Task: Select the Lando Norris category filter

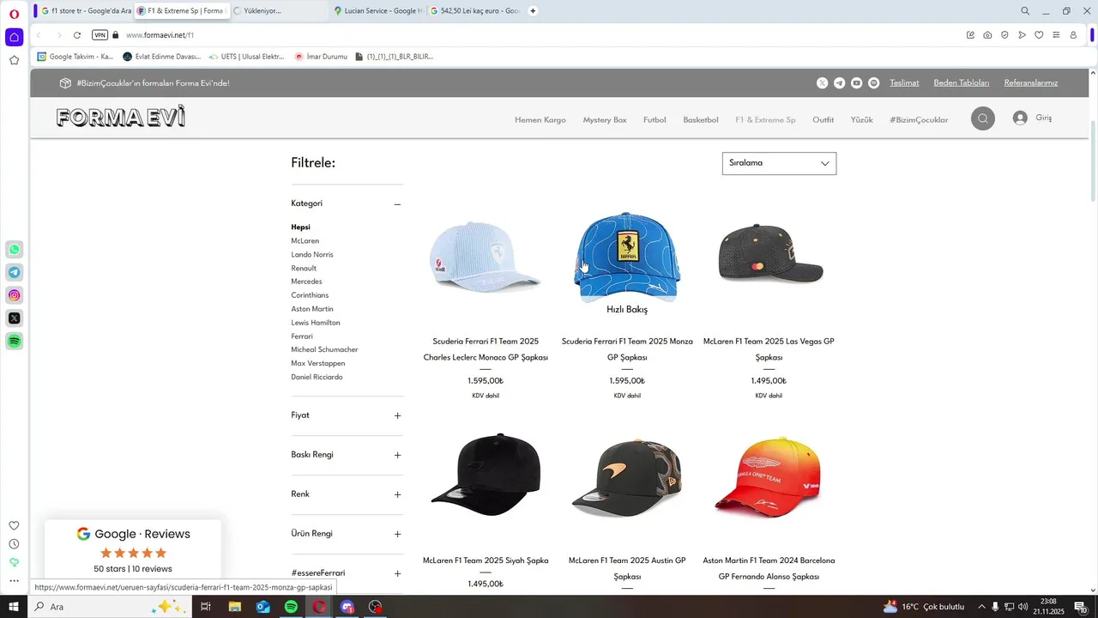Action: (x=312, y=255)
